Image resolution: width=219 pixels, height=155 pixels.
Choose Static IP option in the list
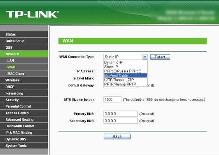point(125,67)
